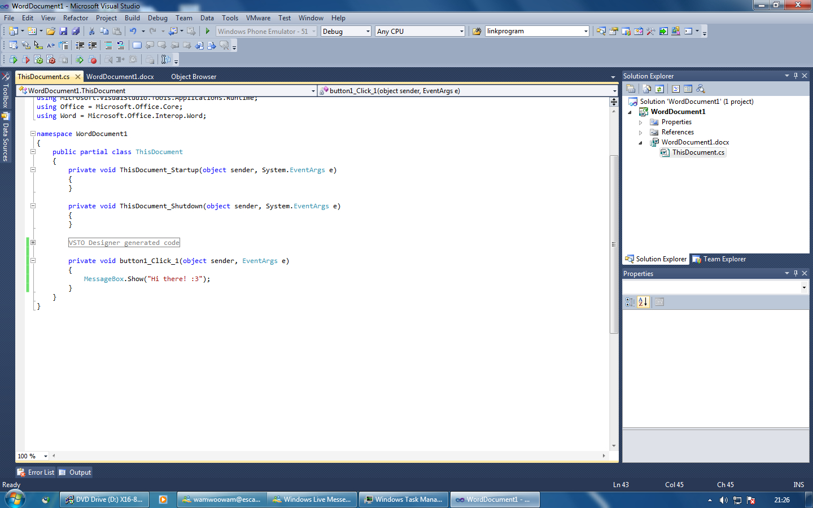
Task: Click the Undo arrow icon
Action: (133, 32)
